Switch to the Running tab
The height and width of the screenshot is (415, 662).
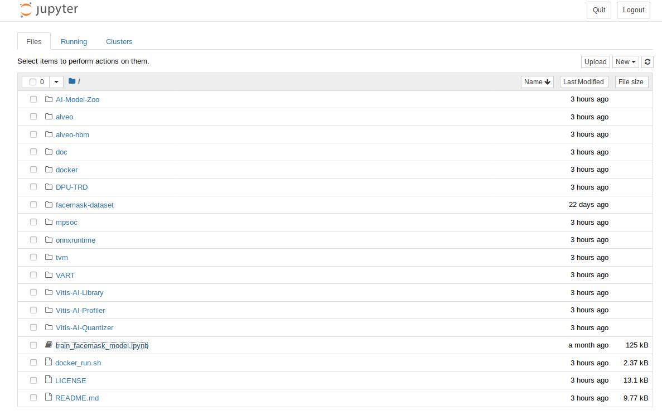74,41
